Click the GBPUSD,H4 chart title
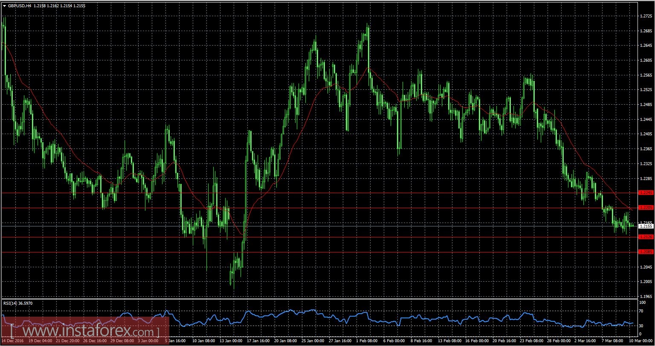Viewport: 655px width, 346px height. pyautogui.click(x=20, y=6)
